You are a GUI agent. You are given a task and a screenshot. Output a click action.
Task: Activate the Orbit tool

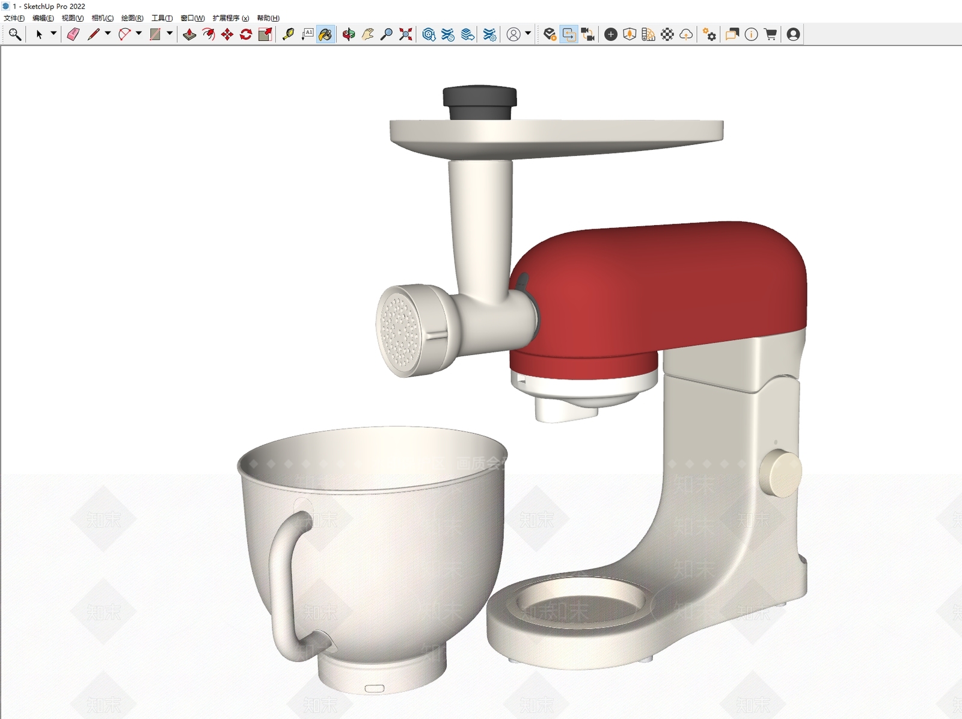click(x=349, y=34)
